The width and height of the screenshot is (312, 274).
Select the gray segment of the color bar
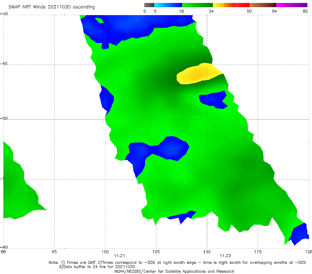(x=149, y=5)
